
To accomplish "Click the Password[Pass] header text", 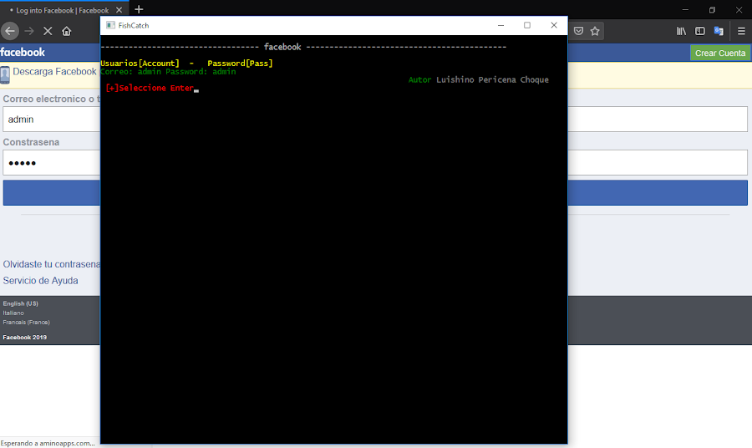I will 240,63.
